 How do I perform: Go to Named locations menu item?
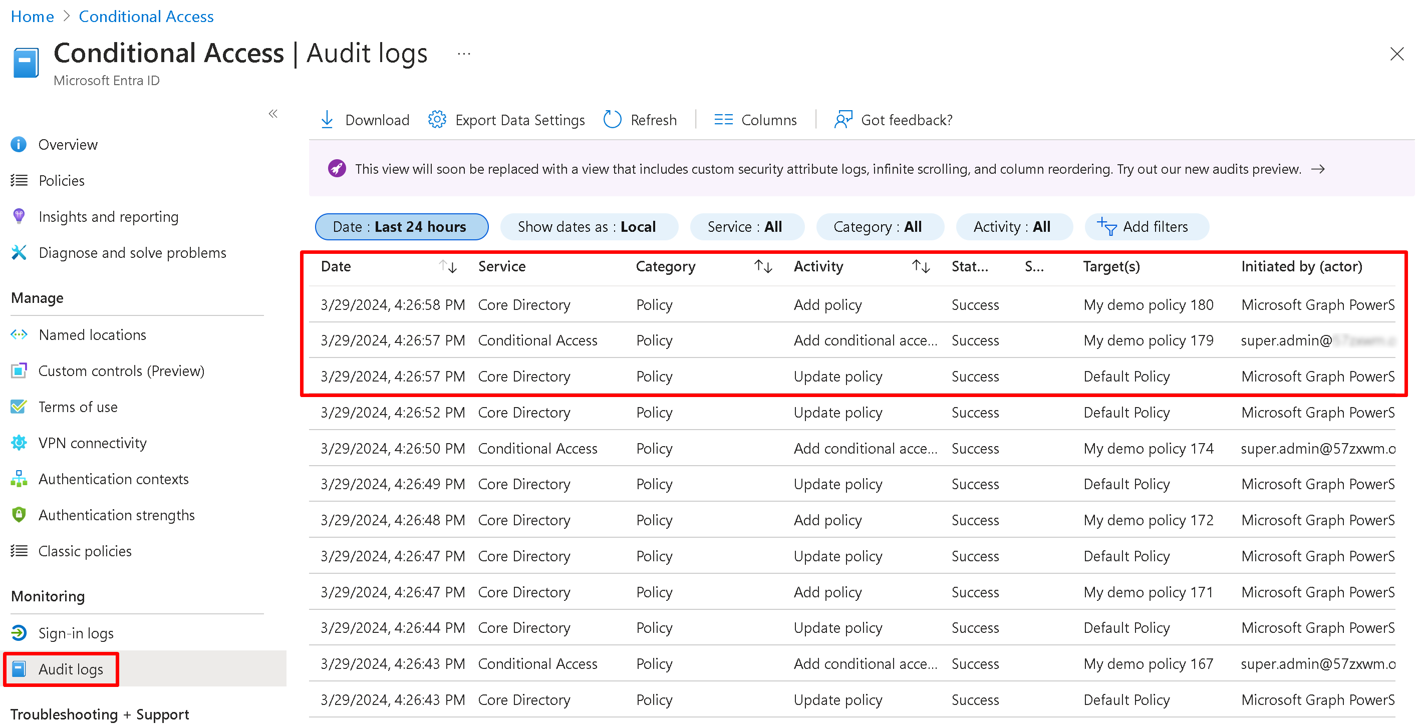coord(92,335)
